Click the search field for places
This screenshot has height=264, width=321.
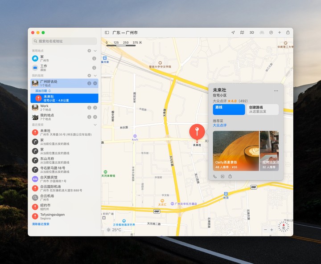pyautogui.click(x=65, y=41)
